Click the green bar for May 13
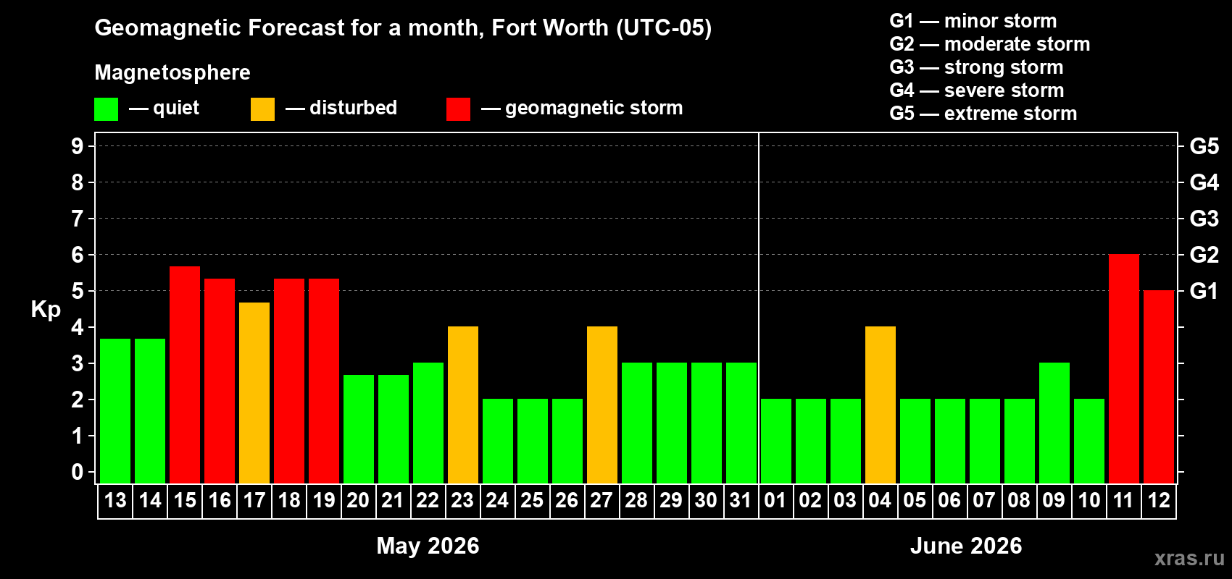The image size is (1232, 579). click(115, 411)
